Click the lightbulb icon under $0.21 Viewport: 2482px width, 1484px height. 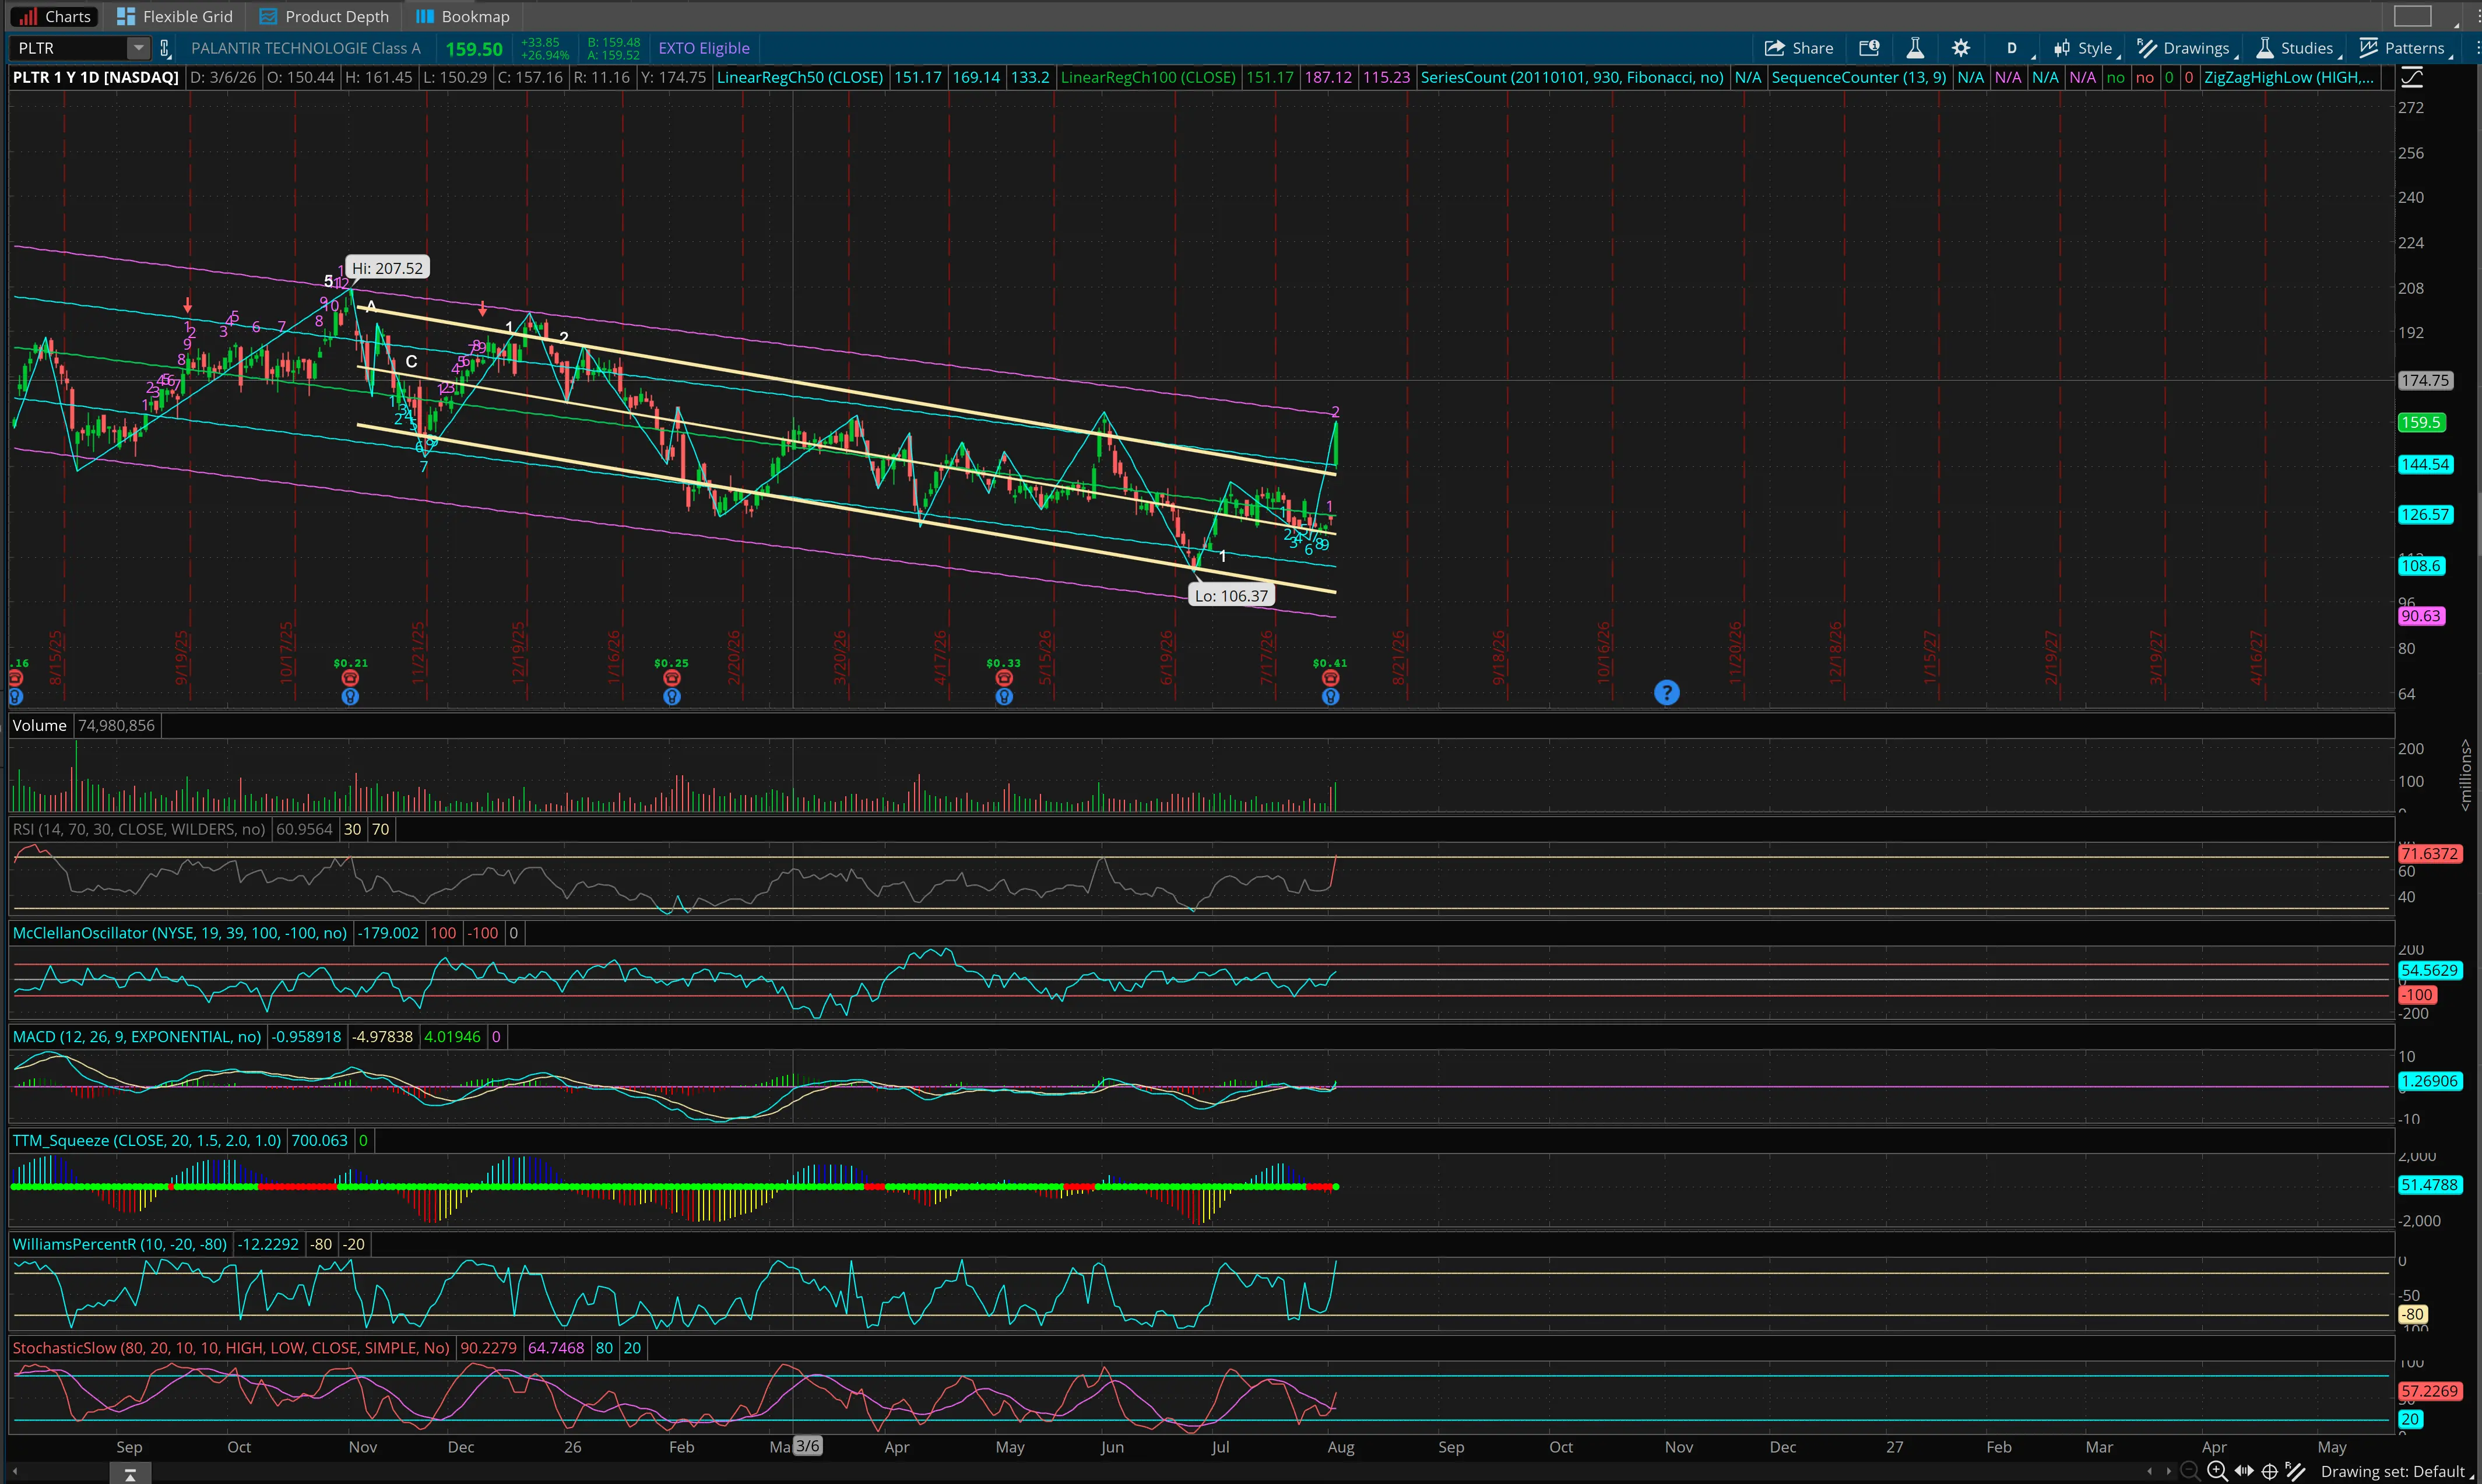pos(350,696)
